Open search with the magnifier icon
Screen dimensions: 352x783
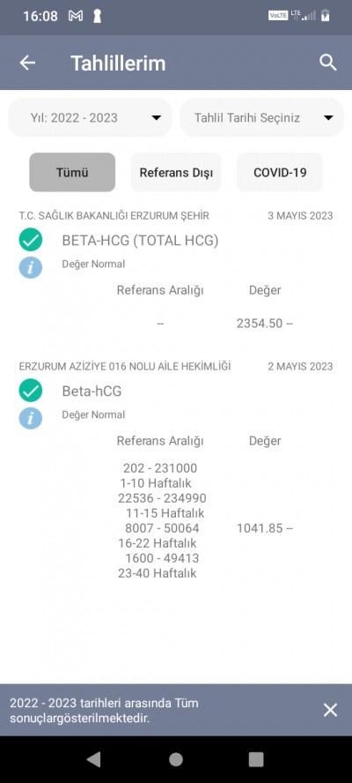(328, 63)
